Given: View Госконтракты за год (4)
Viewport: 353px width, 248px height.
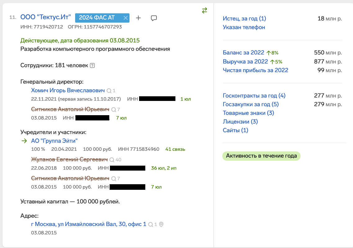Looking at the screenshot, I should tap(254, 96).
